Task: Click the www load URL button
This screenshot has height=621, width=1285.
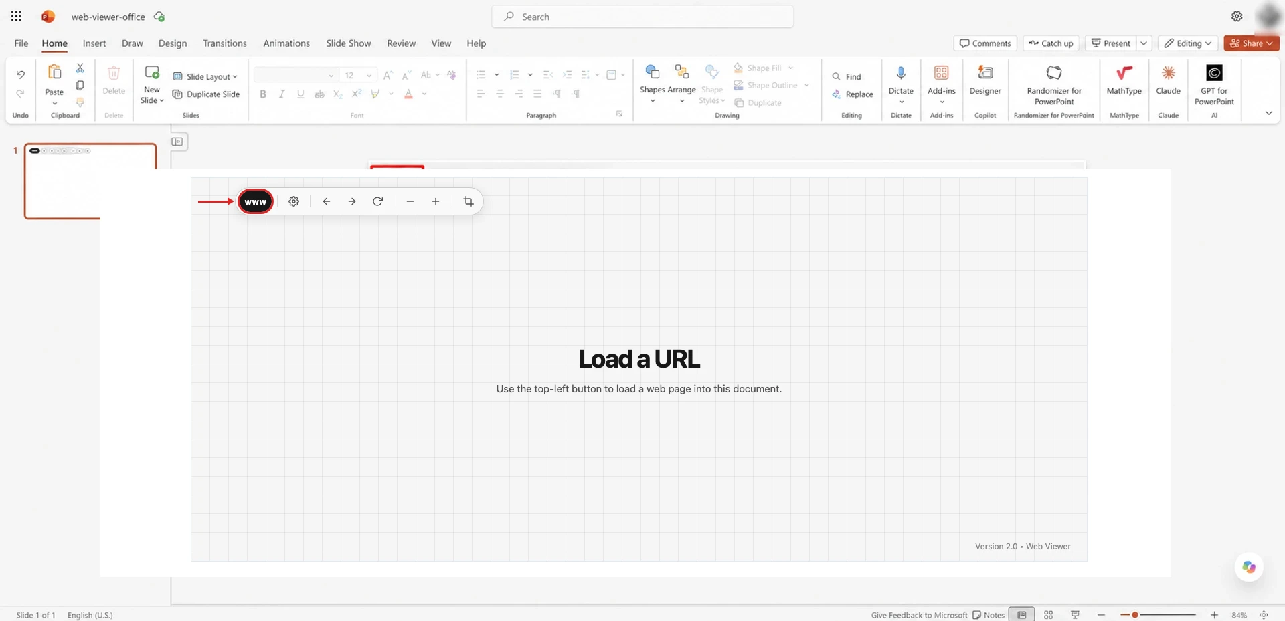Action: [256, 201]
